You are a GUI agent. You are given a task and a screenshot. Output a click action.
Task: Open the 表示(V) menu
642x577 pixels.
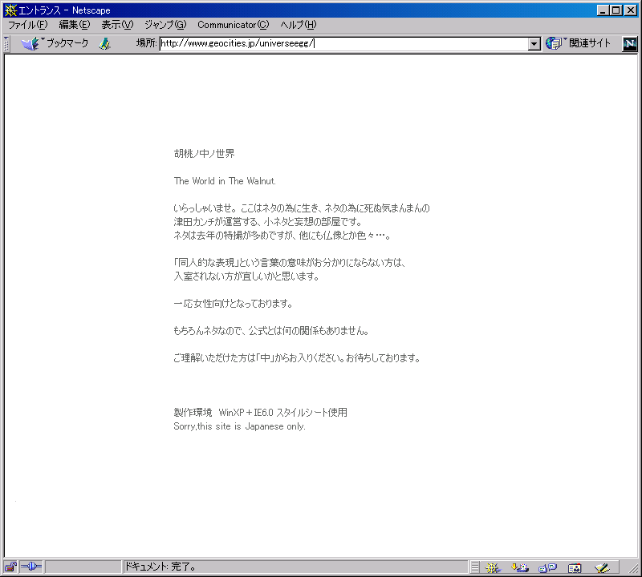click(117, 25)
